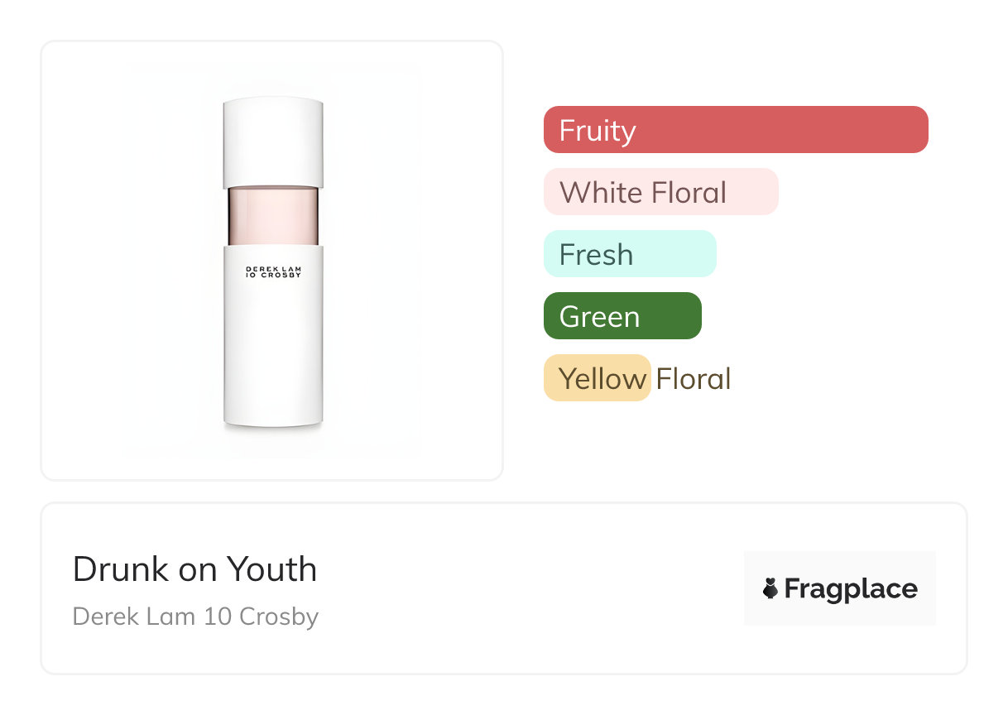Click the word Floral beside Yellow
The width and height of the screenshot is (1008, 715).
tap(694, 379)
